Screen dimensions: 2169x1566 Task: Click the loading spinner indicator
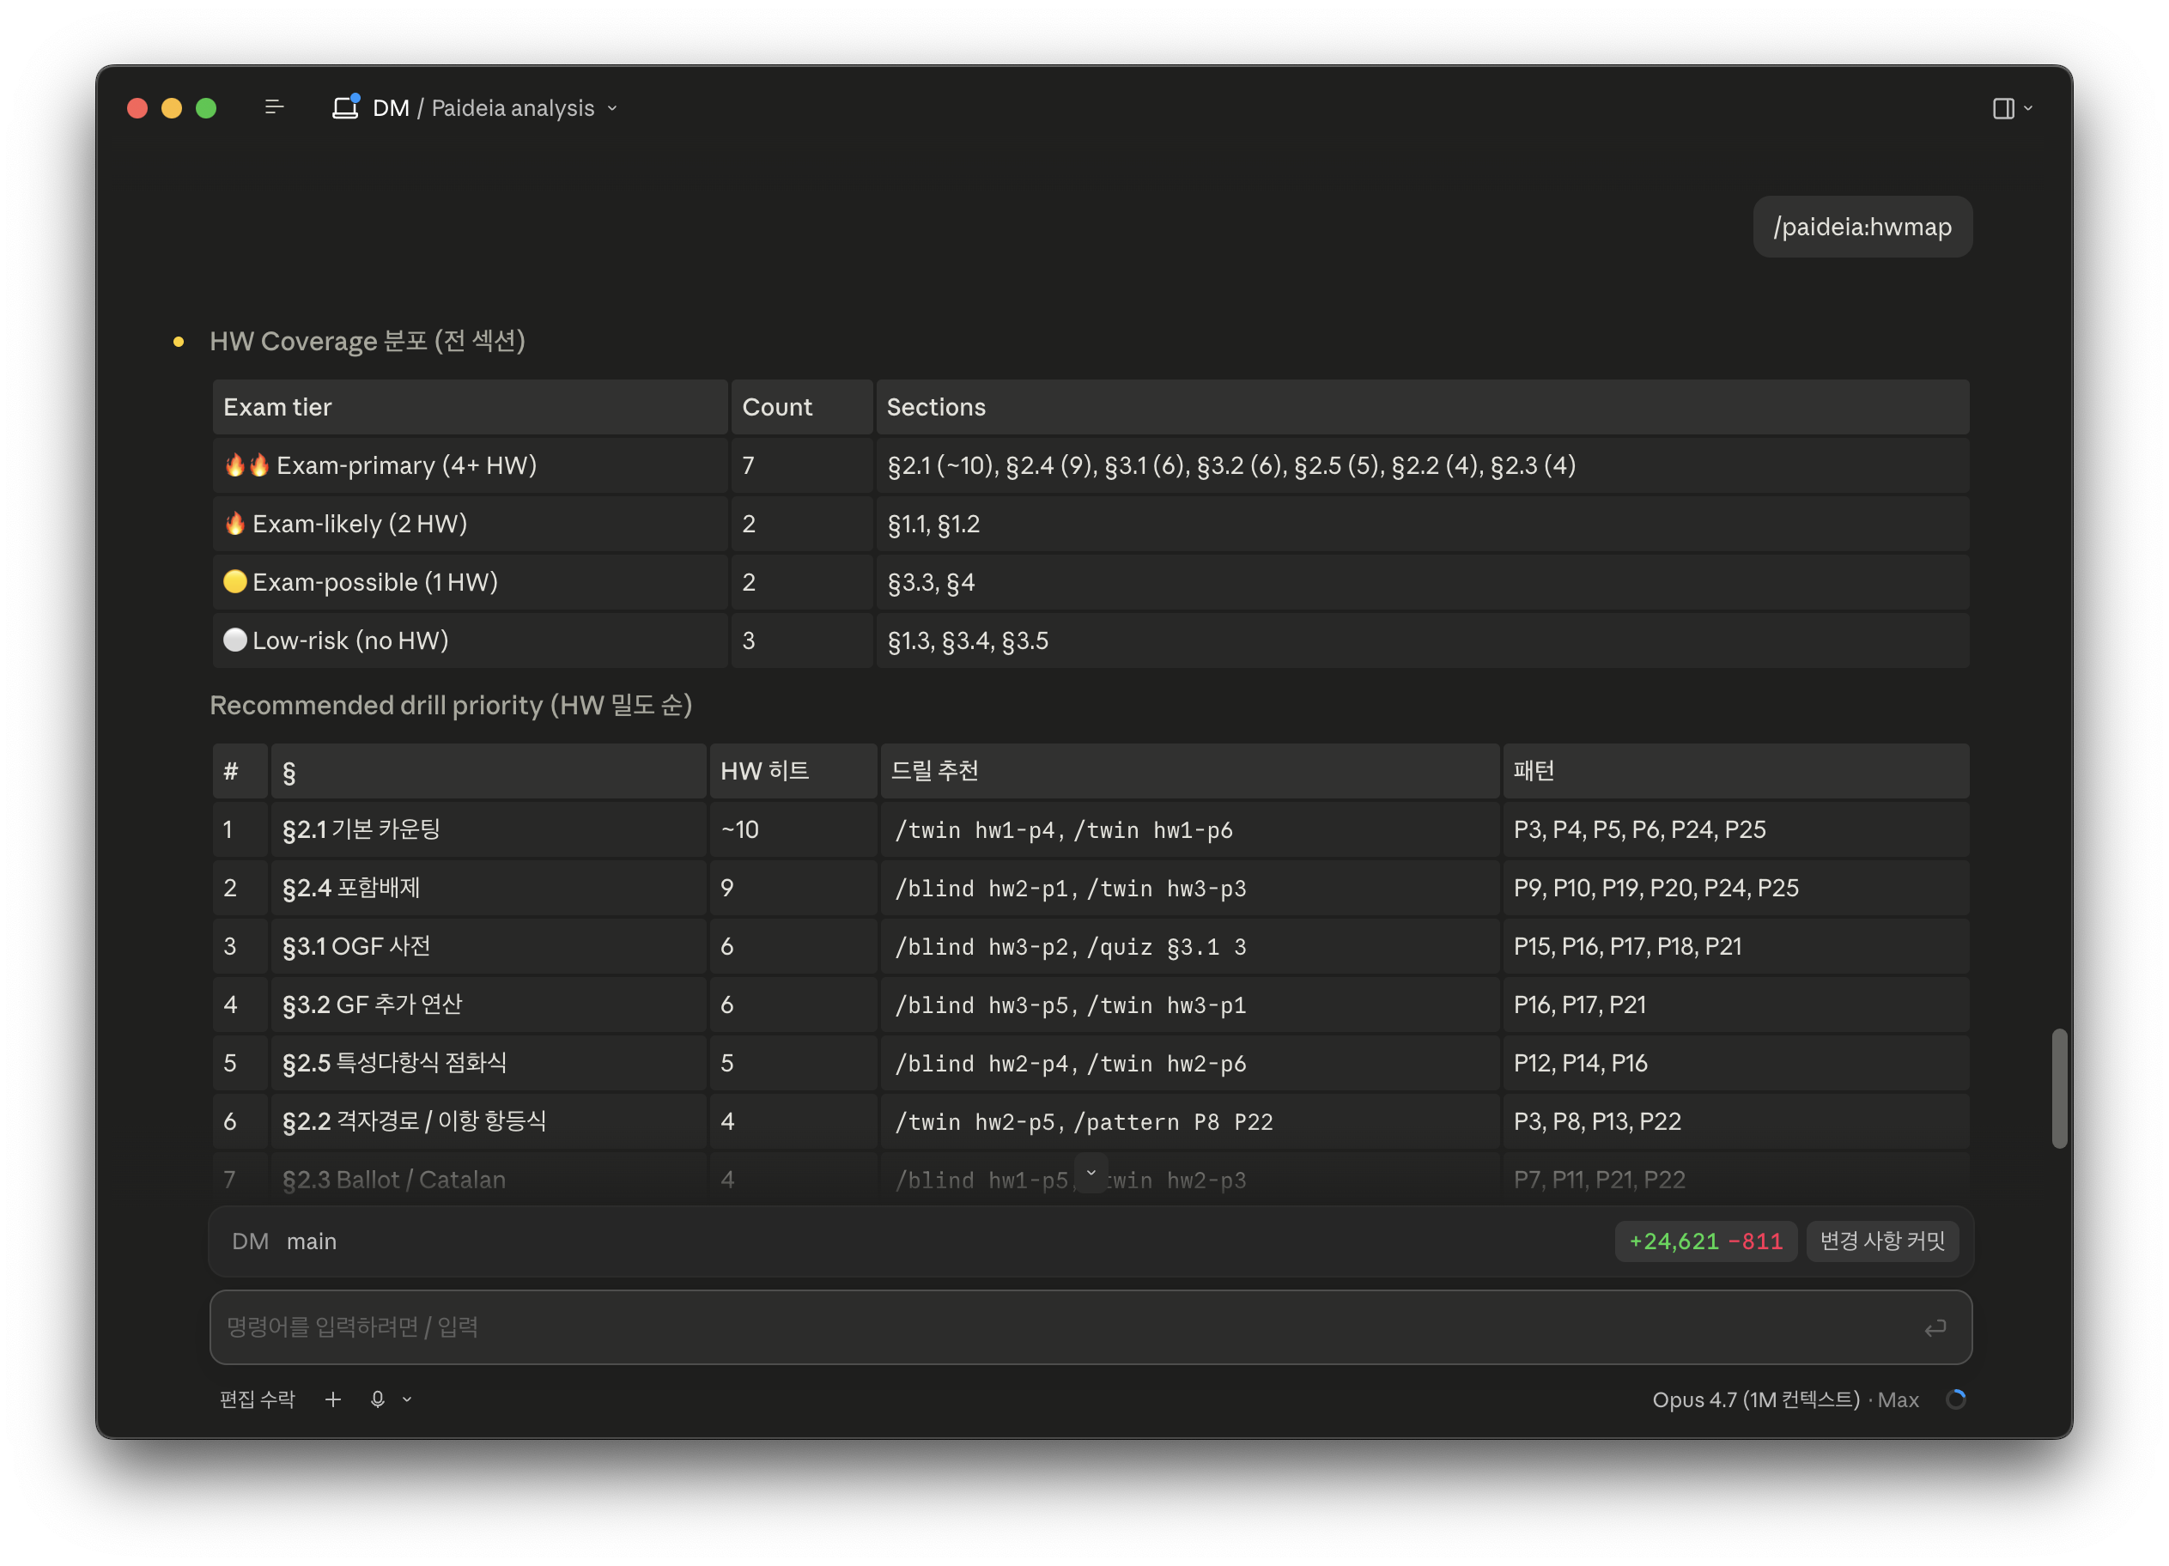(1956, 1399)
